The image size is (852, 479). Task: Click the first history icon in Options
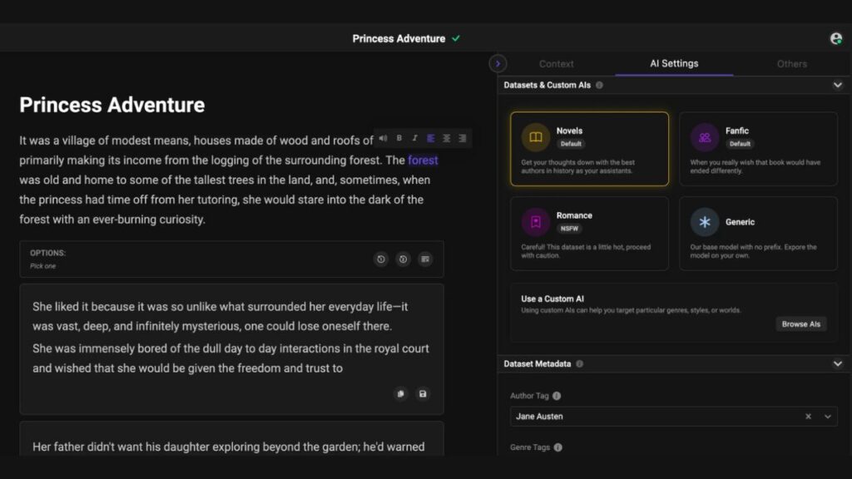pos(381,259)
